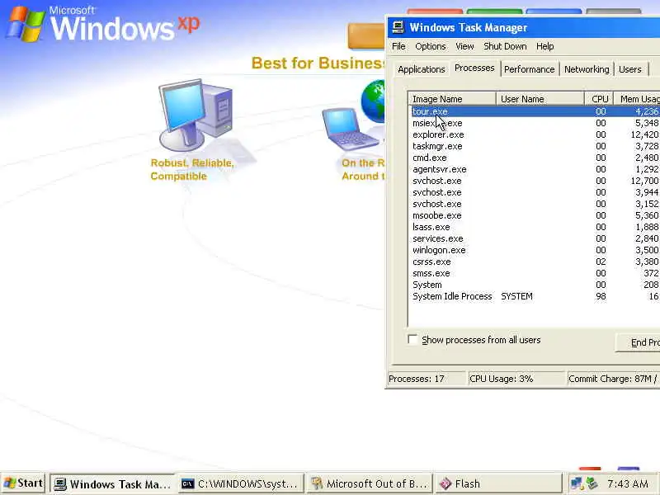660x495 pixels.
Task: Switch to Microsoft Out of Box taskbar button
Action: [x=370, y=483]
